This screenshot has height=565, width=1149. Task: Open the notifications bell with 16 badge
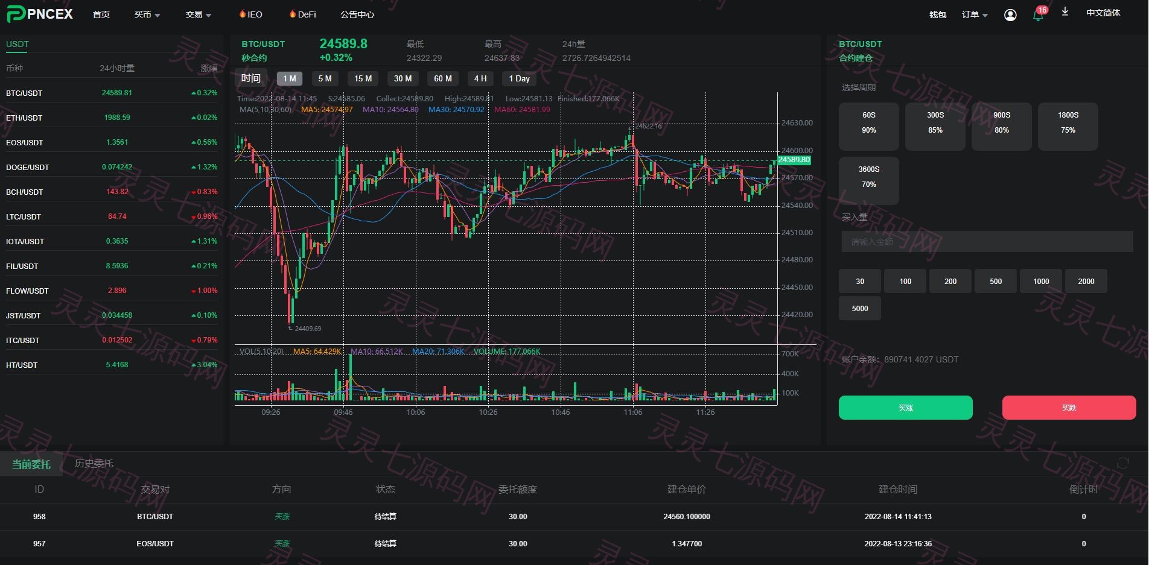coord(1039,14)
